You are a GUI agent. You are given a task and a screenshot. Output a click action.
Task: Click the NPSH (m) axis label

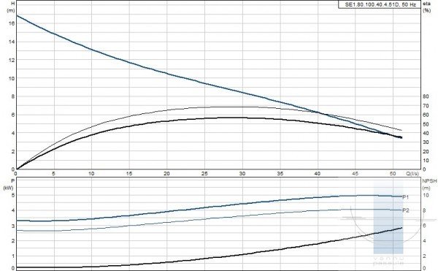coord(429,184)
